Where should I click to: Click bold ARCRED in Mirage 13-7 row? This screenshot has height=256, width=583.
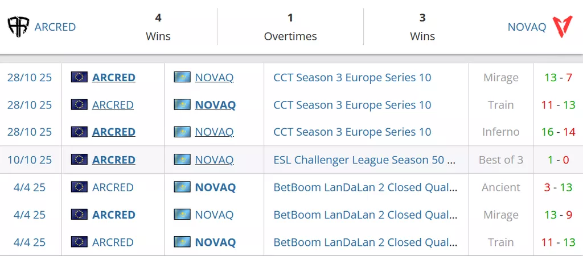tap(114, 77)
